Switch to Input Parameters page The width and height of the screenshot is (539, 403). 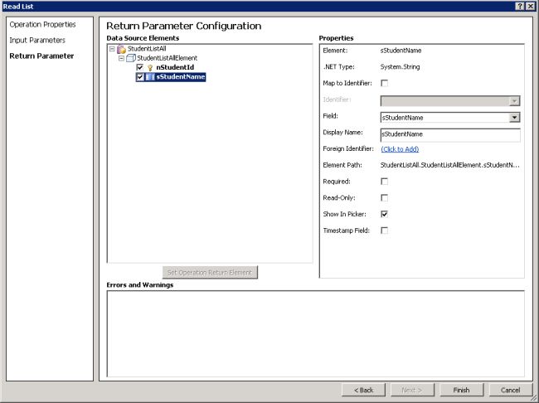37,40
